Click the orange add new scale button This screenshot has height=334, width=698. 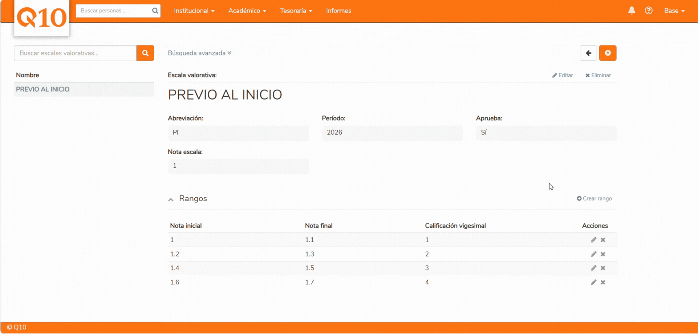pos(608,53)
